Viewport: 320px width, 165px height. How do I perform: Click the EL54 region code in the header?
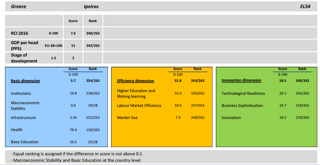pyautogui.click(x=305, y=6)
